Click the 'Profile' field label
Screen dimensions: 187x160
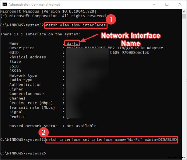[x=17, y=117]
